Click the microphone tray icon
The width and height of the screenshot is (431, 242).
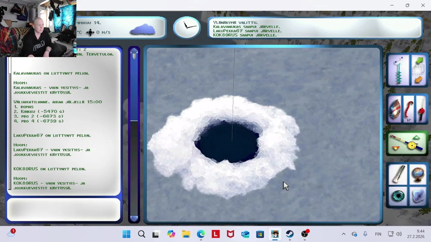[365, 234]
